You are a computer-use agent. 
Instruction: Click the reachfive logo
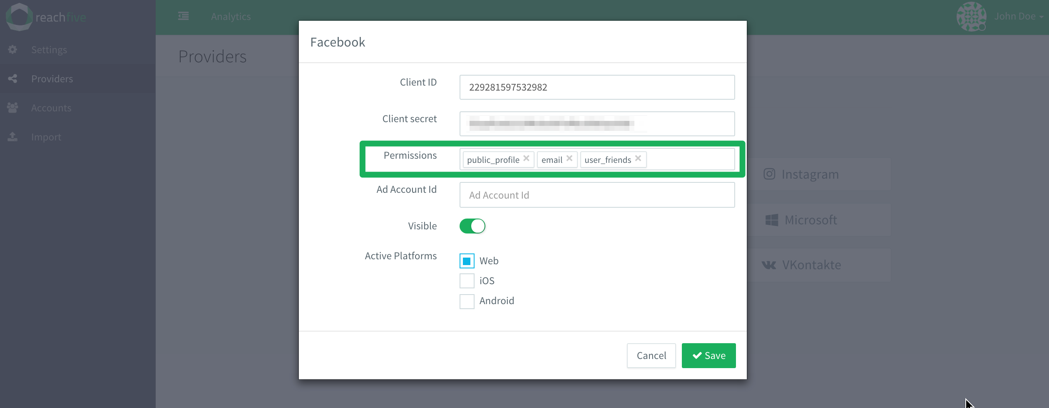coord(46,17)
